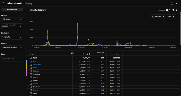Check the Vietnam row checkbox
Viewport: 181px width, 96px height.
click(x=31, y=84)
